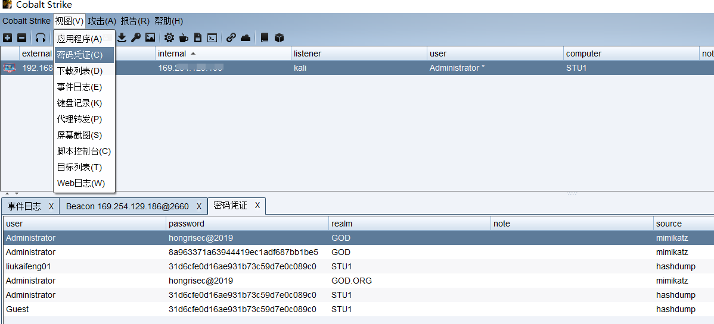Choose 事件日志(E) from the view menu
Screen dimensions: 714x324
[x=84, y=87]
